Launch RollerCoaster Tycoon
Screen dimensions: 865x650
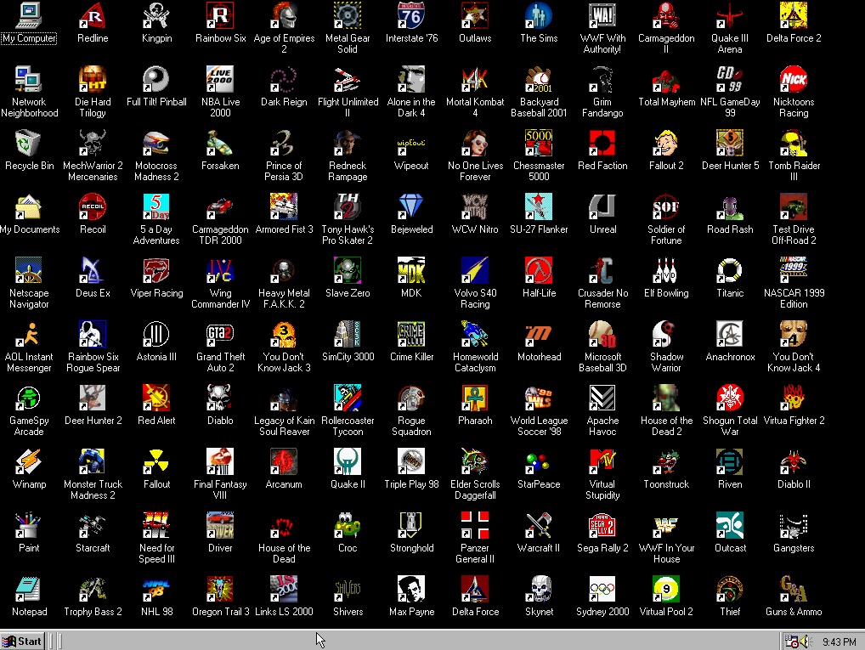(x=348, y=399)
